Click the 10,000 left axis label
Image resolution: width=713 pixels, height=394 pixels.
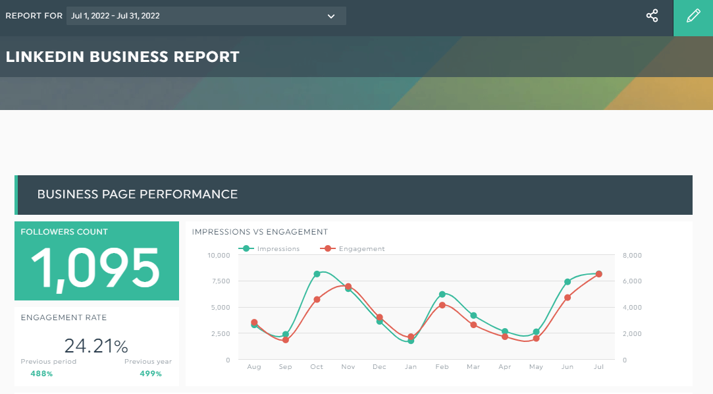coord(219,255)
